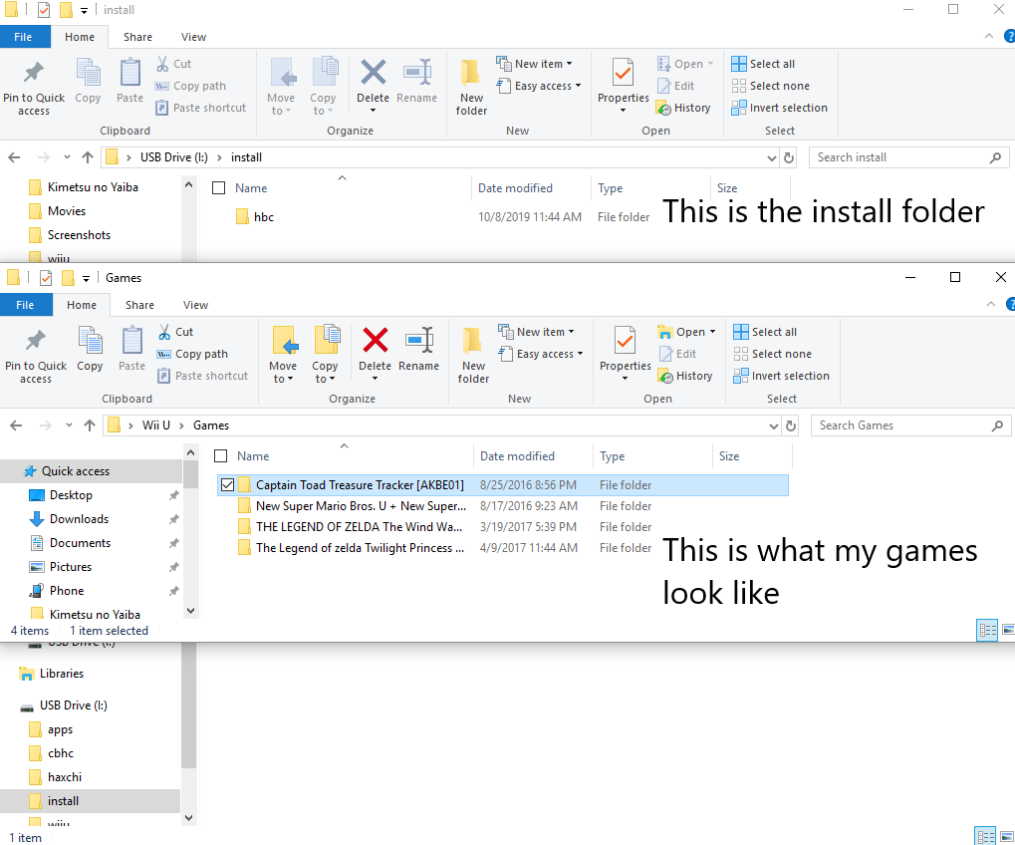The width and height of the screenshot is (1015, 845).
Task: Sort install list by Name column
Action: point(251,187)
